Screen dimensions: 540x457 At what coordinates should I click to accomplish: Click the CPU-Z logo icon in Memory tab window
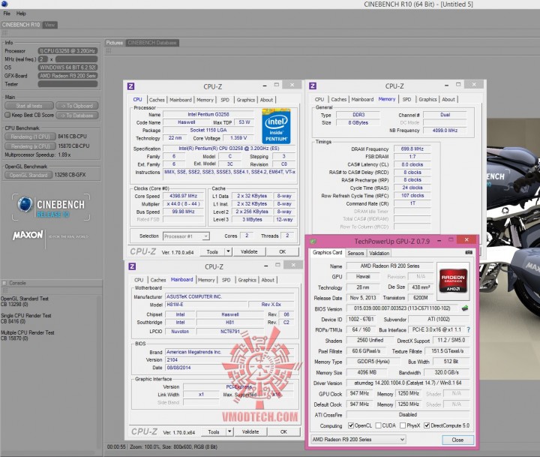tap(313, 86)
